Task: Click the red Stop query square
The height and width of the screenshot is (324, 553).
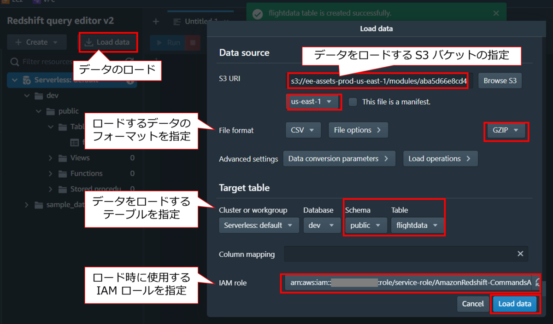Action: [x=193, y=43]
